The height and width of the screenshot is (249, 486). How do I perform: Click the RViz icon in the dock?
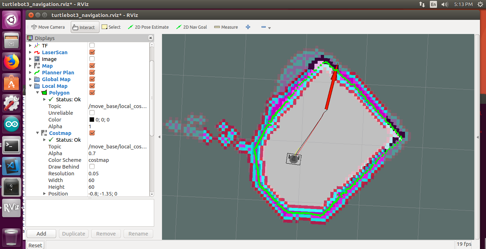click(x=11, y=208)
